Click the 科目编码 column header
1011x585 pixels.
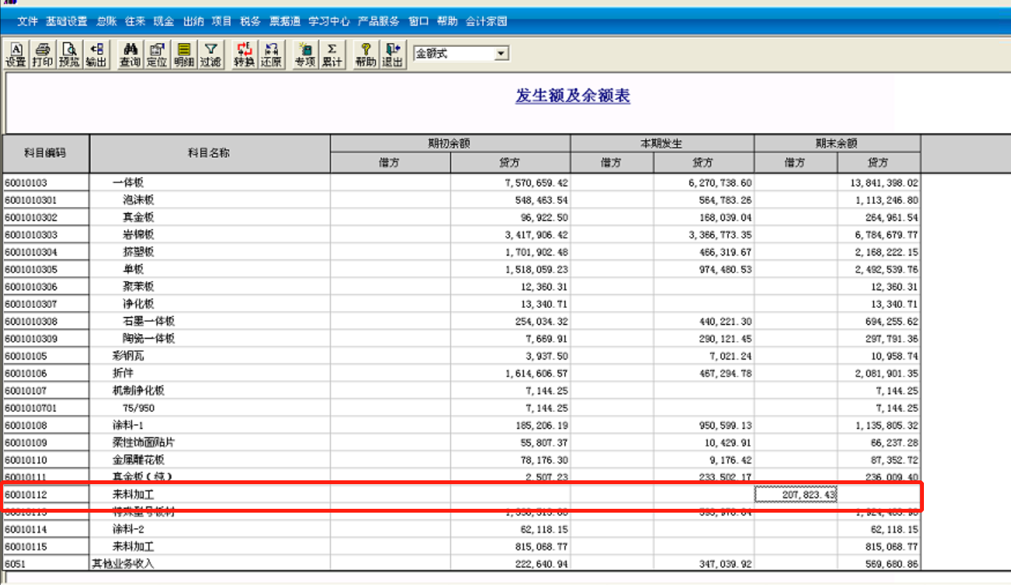(45, 153)
